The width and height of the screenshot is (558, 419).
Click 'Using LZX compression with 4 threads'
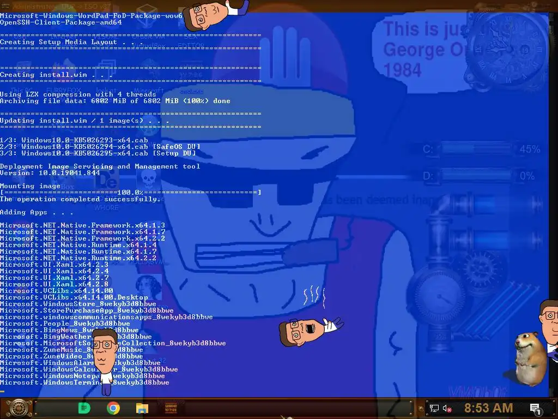pos(78,94)
